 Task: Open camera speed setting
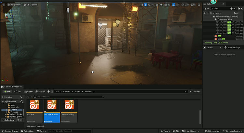193,5
